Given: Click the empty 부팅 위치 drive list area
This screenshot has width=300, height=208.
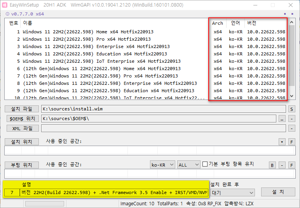Looking at the screenshot, I should click(x=150, y=174).
